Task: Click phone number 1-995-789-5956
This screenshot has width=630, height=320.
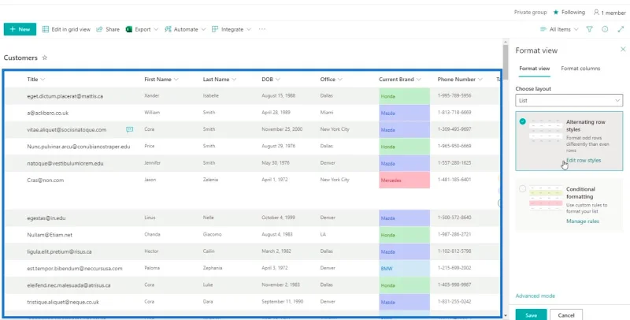Action: (x=454, y=95)
